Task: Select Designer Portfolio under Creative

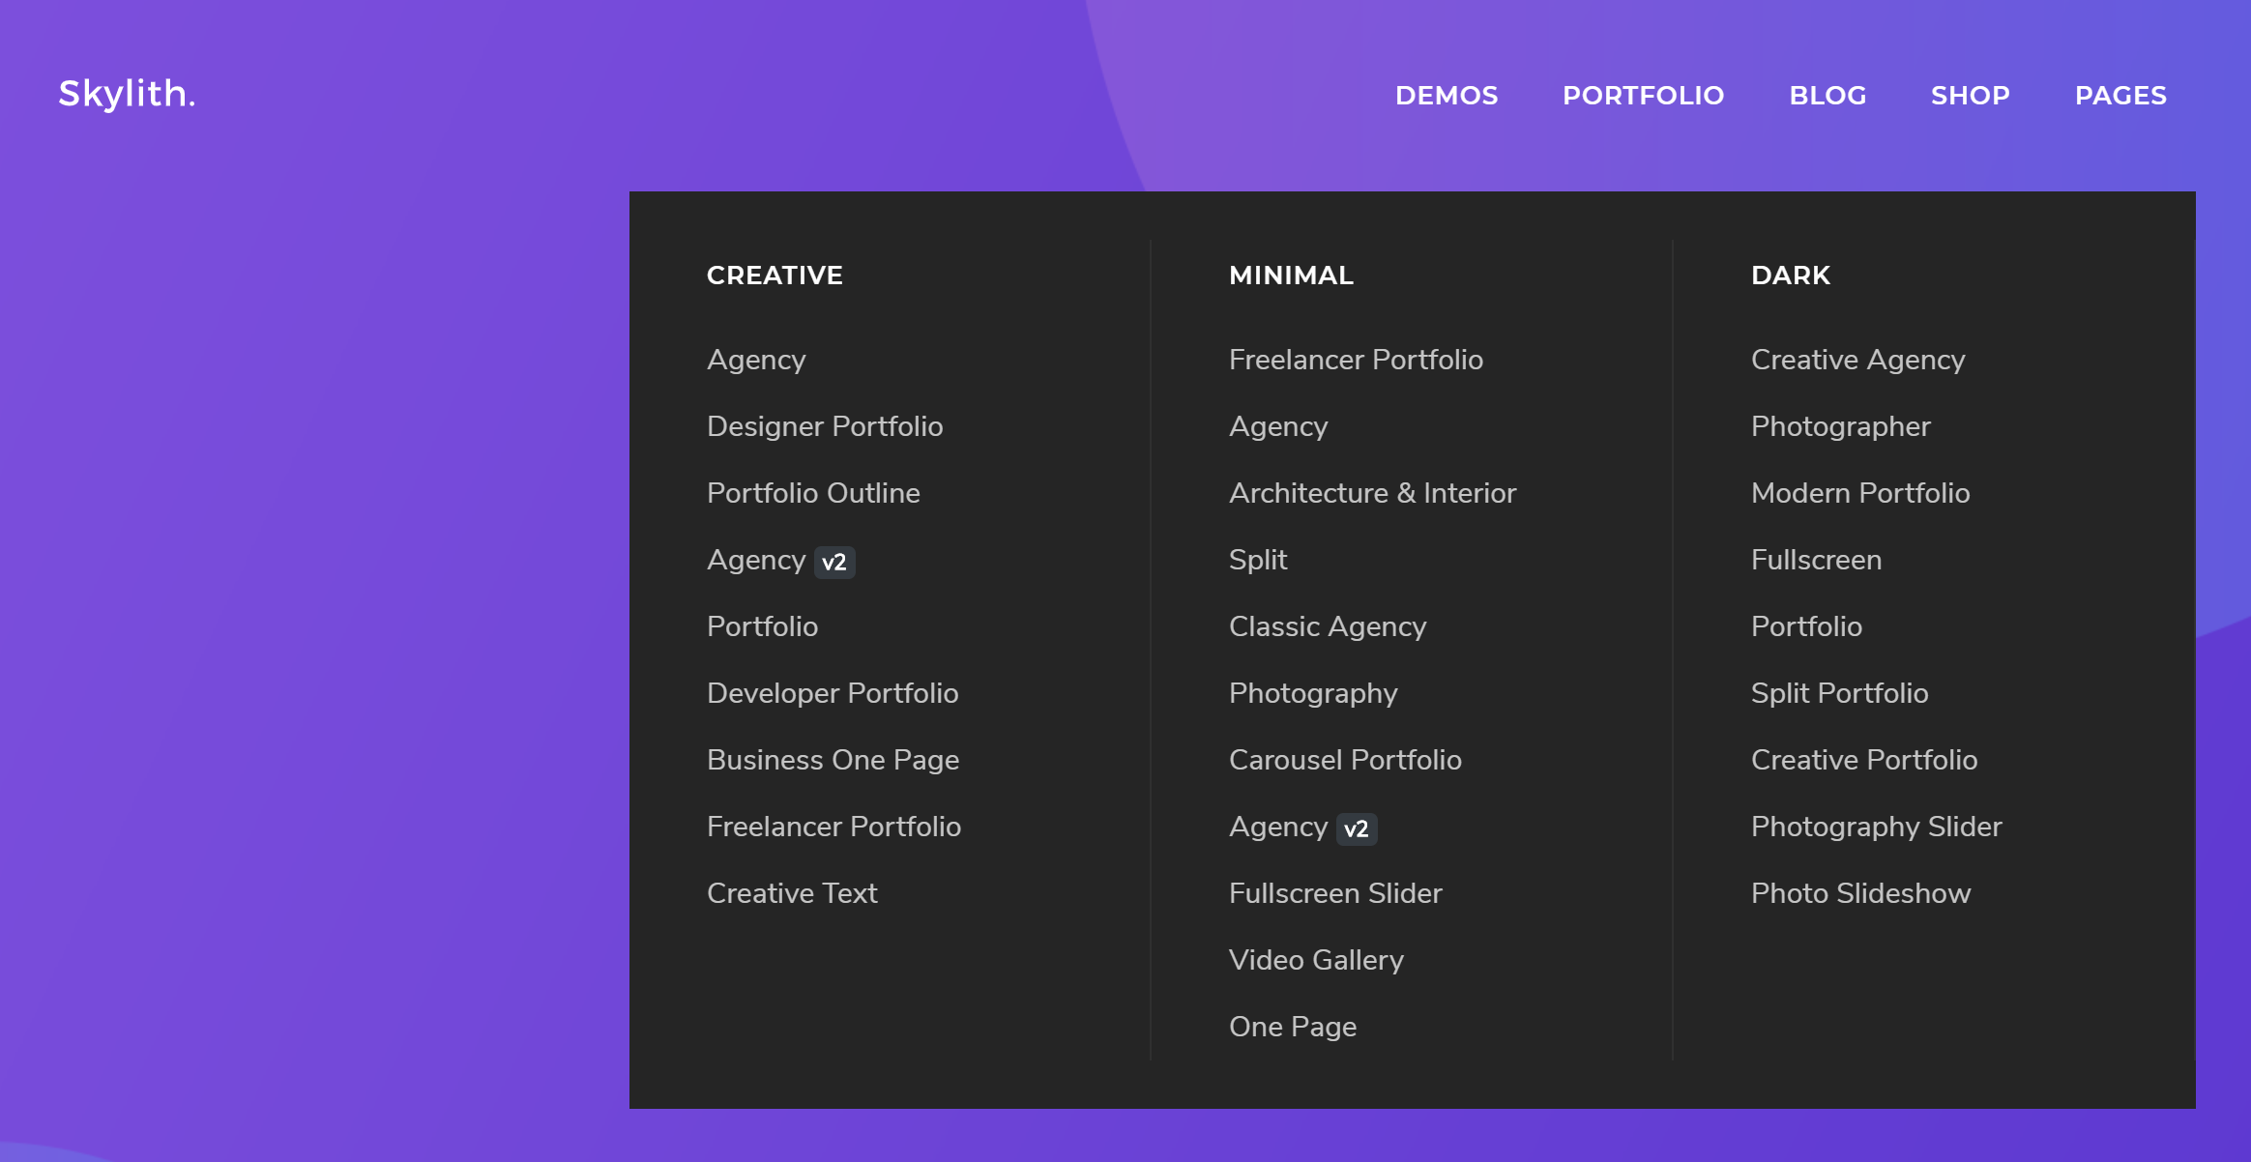Action: (x=825, y=426)
